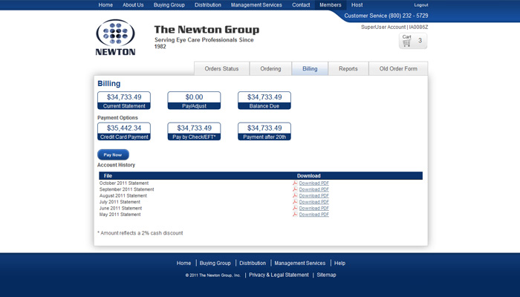Download September 2011 Statement PDF link
This screenshot has width=520, height=297.
point(313,189)
